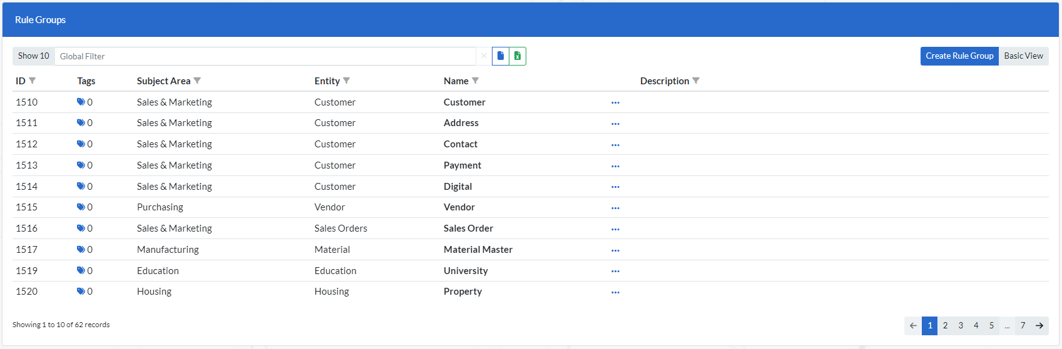
Task: Click the tag icon for rule 1510
Action: [81, 102]
